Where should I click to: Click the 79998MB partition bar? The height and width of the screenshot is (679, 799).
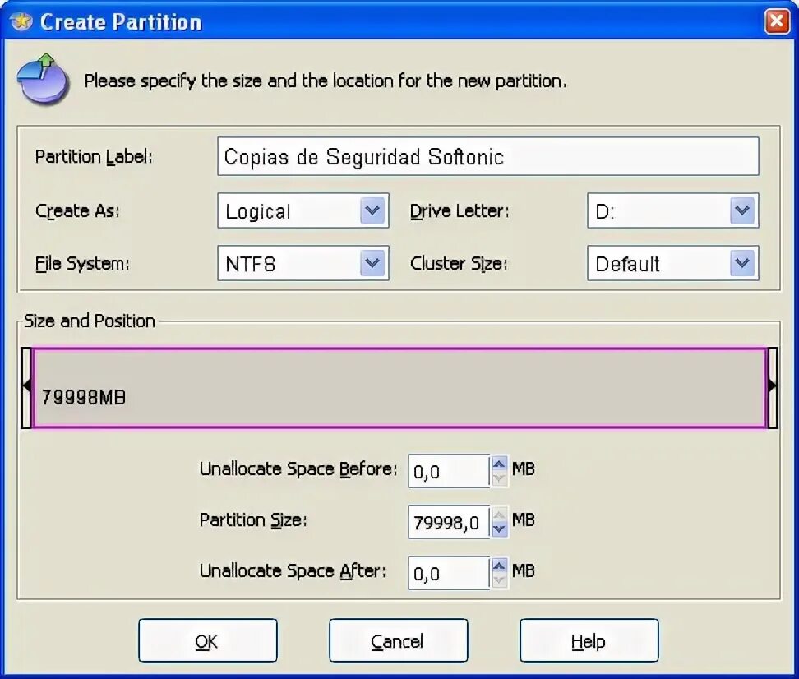(x=399, y=387)
